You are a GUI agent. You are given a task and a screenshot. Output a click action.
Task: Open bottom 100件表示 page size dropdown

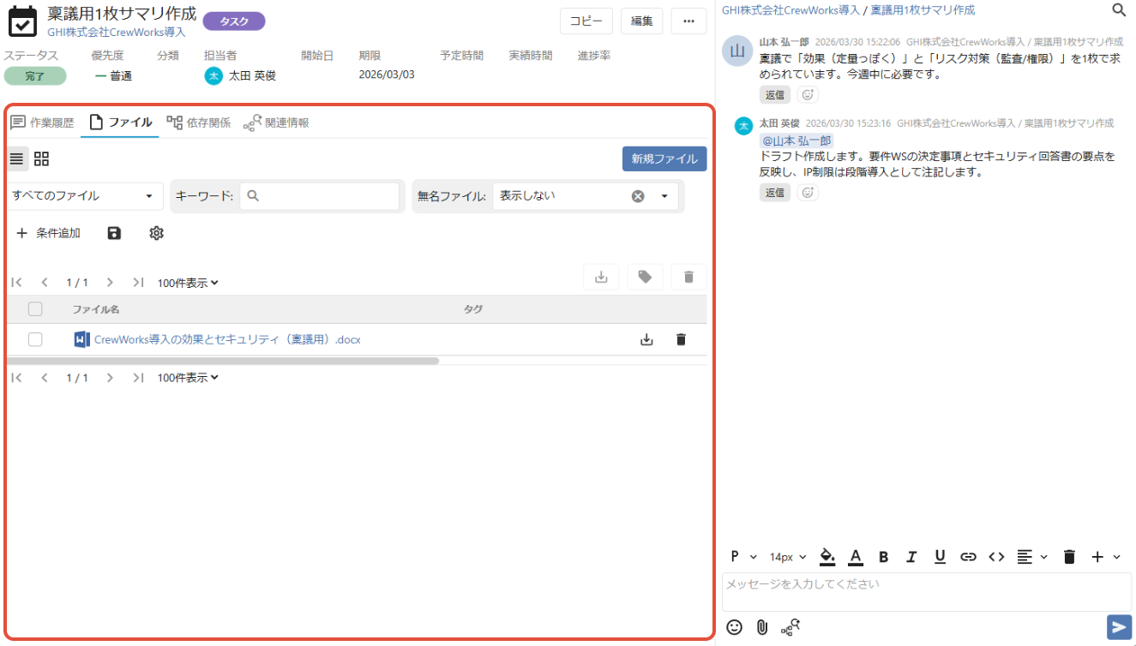(188, 377)
